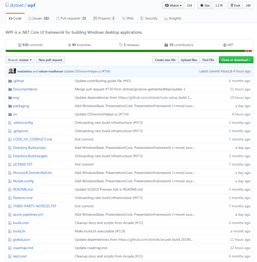Click the file icon next to README.md

tap(10, 190)
